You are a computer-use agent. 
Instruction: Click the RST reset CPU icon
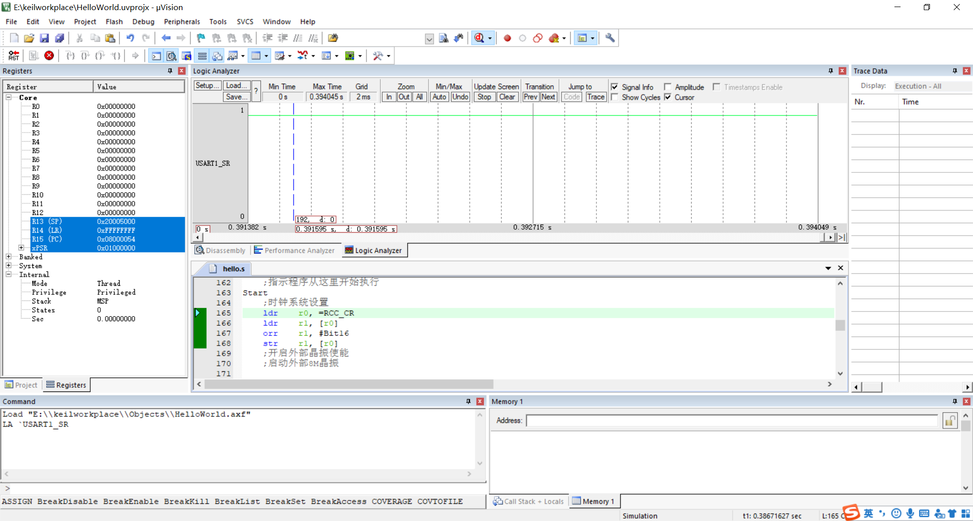(x=14, y=56)
